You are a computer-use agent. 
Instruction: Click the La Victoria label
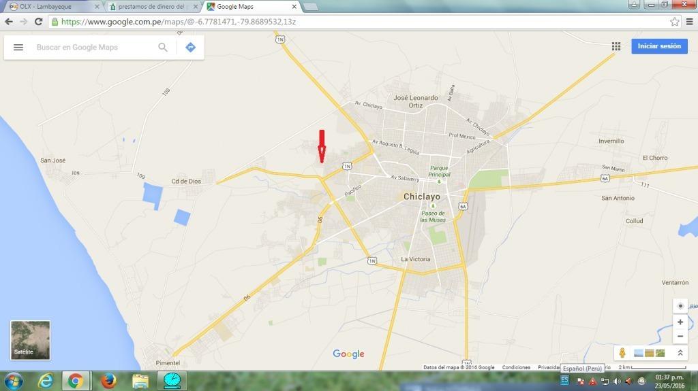coord(415,259)
